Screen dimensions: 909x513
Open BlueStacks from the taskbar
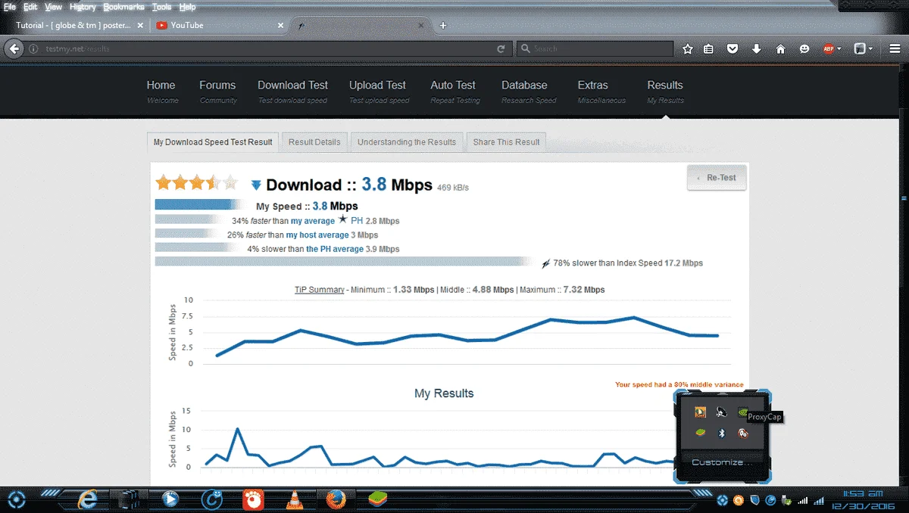376,499
